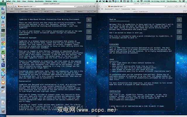
Task: Show hidden tabs overflow in left Safari
Action: click(88, 12)
